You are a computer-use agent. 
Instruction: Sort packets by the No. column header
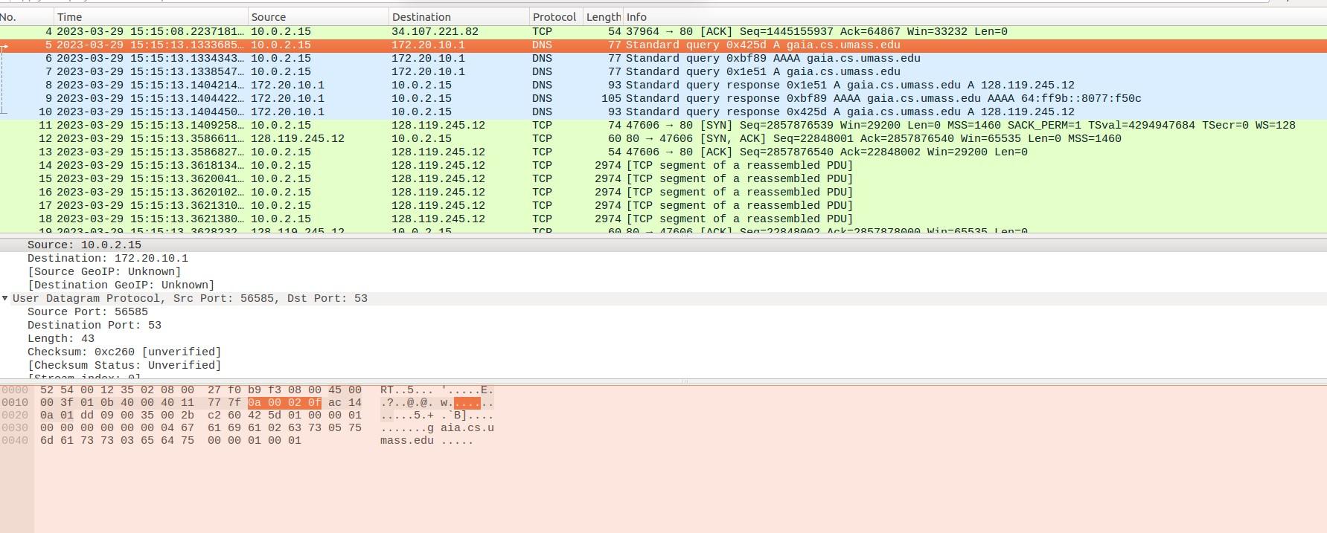tap(27, 16)
